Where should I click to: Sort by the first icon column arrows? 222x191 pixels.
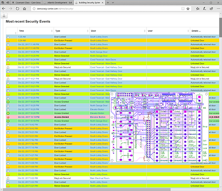[16, 33]
